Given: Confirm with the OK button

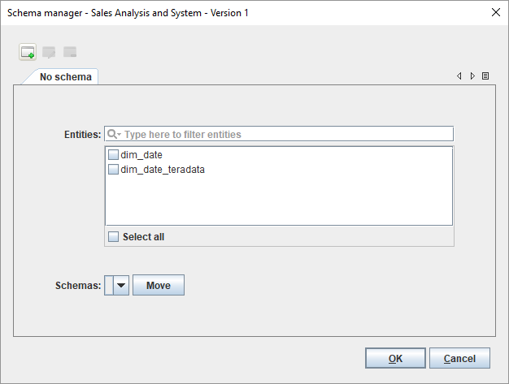Looking at the screenshot, I should point(395,358).
